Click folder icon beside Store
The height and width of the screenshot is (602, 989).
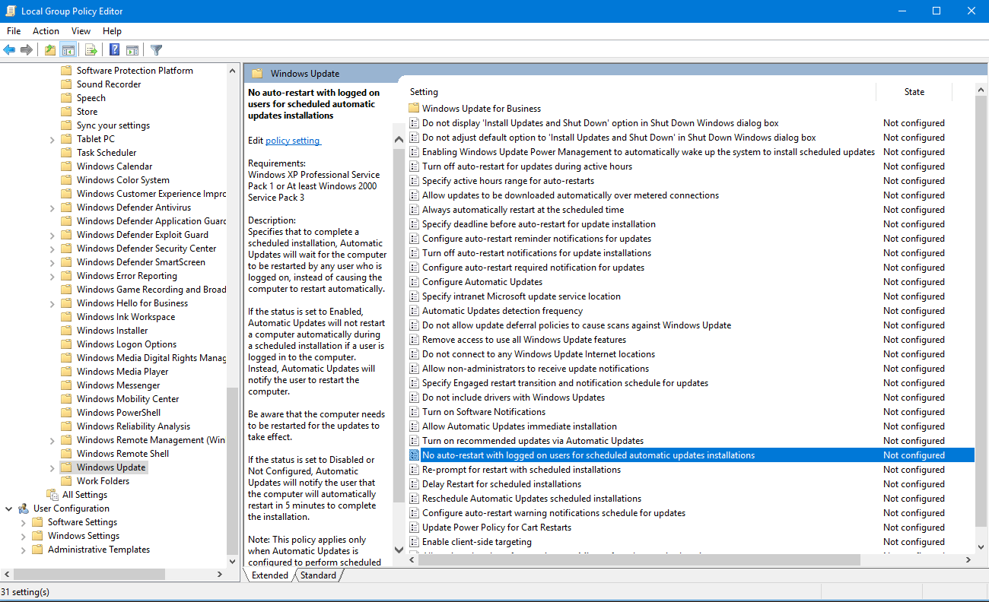coord(66,112)
